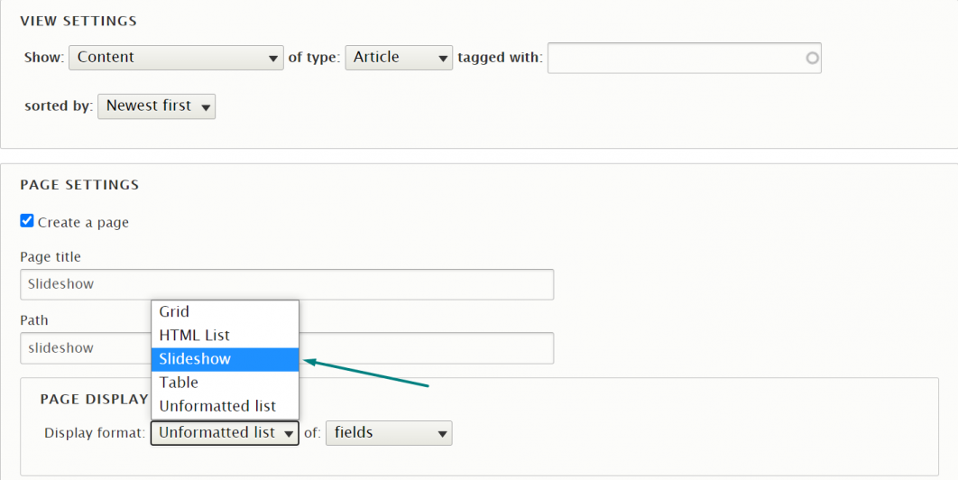Open the Newest first sort dropdown
Image resolution: width=958 pixels, height=480 pixels.
(156, 106)
